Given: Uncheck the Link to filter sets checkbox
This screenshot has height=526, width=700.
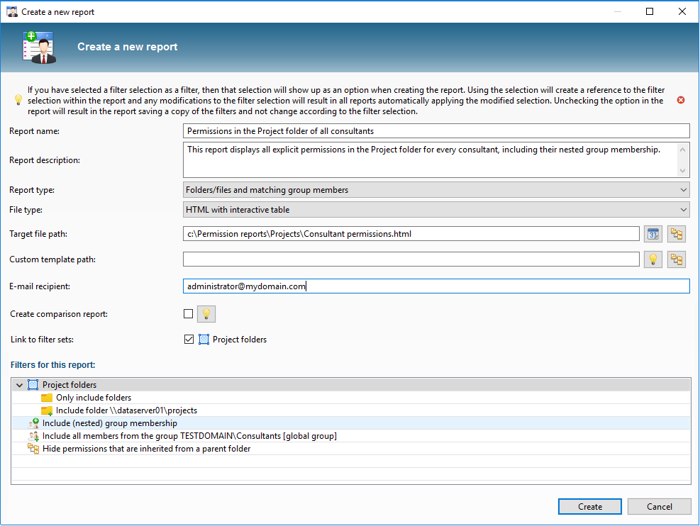Looking at the screenshot, I should (x=189, y=340).
